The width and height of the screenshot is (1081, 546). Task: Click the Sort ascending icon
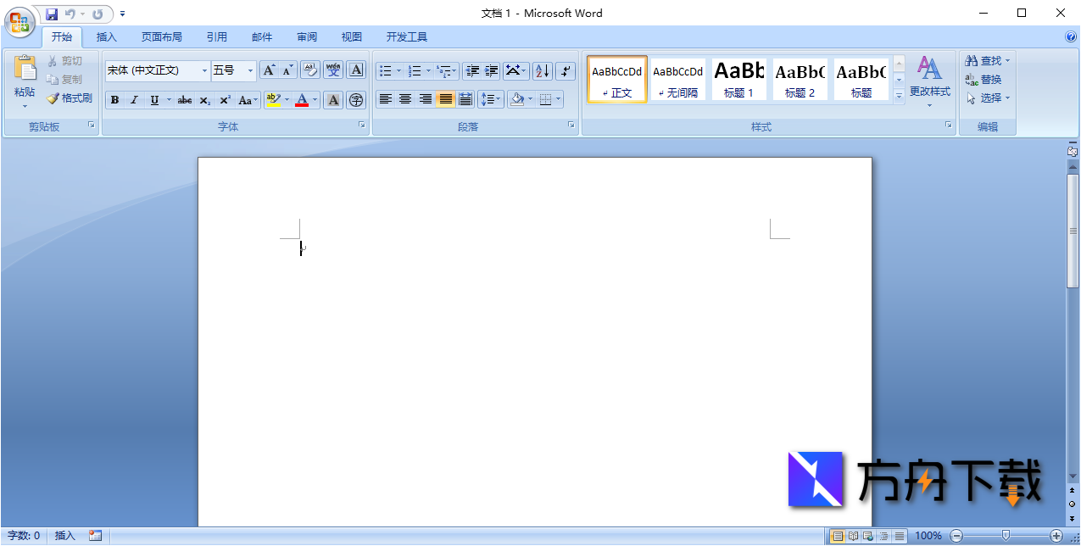[x=540, y=70]
